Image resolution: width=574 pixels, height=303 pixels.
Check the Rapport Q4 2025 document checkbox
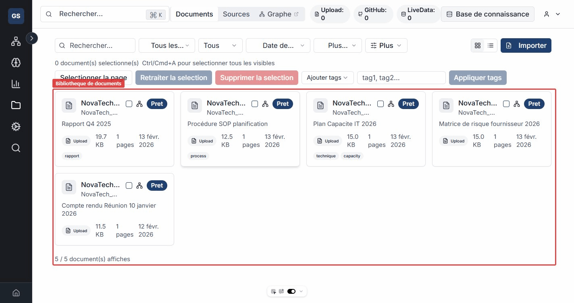[x=129, y=104]
